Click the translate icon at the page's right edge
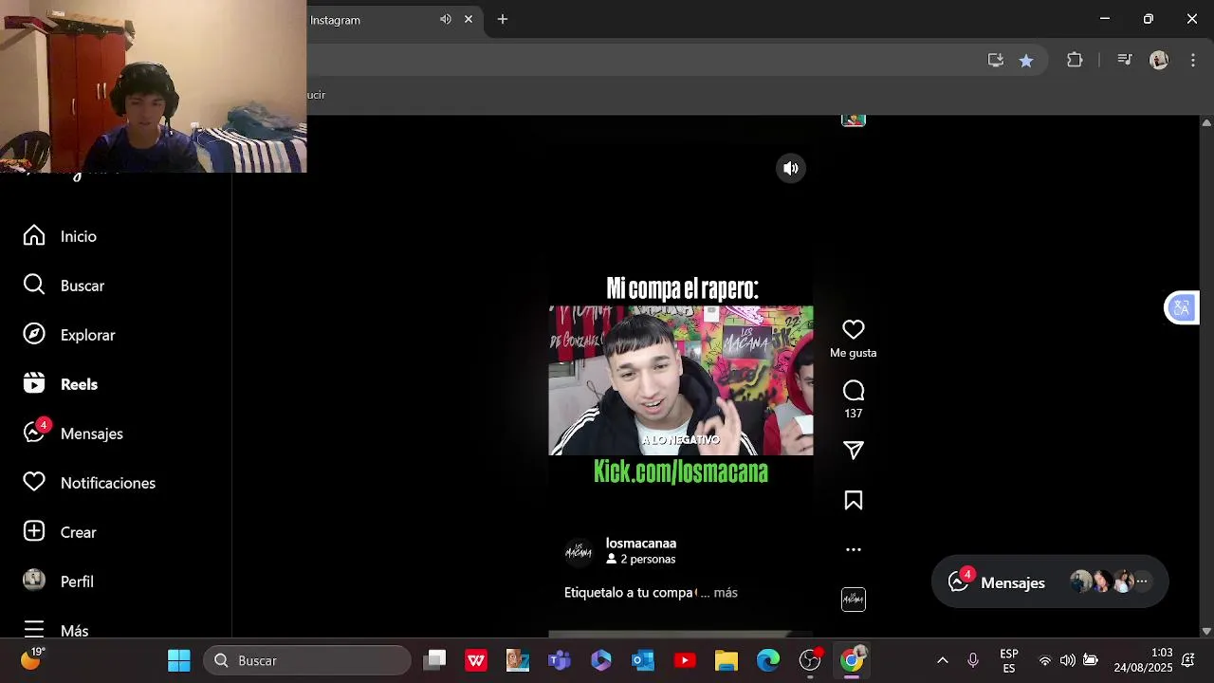 (x=1182, y=308)
